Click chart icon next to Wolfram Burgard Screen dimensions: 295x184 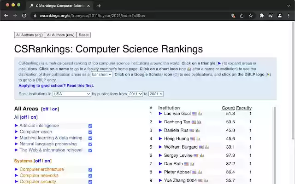coord(207,147)
